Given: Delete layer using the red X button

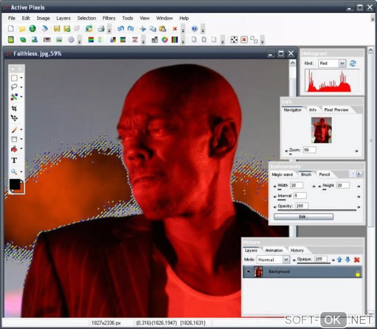Looking at the screenshot, I should [357, 260].
